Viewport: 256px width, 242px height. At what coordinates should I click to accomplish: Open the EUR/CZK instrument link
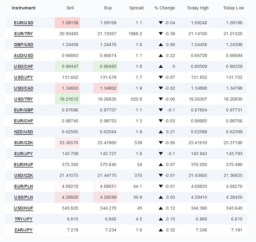pos(24,143)
